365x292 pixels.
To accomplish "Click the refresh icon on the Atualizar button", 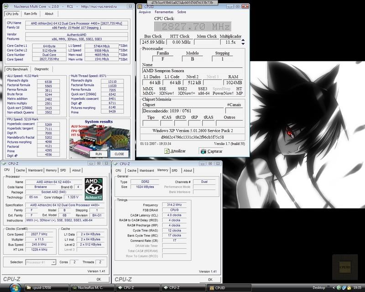I will [167, 152].
